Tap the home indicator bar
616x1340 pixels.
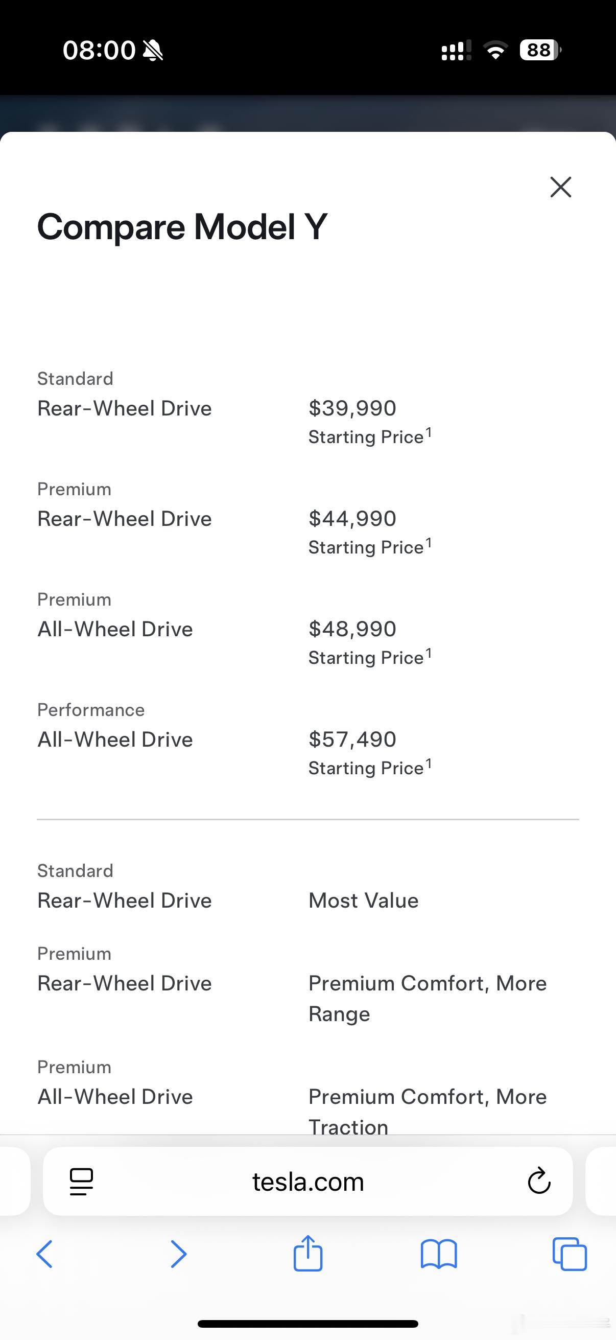[307, 1324]
